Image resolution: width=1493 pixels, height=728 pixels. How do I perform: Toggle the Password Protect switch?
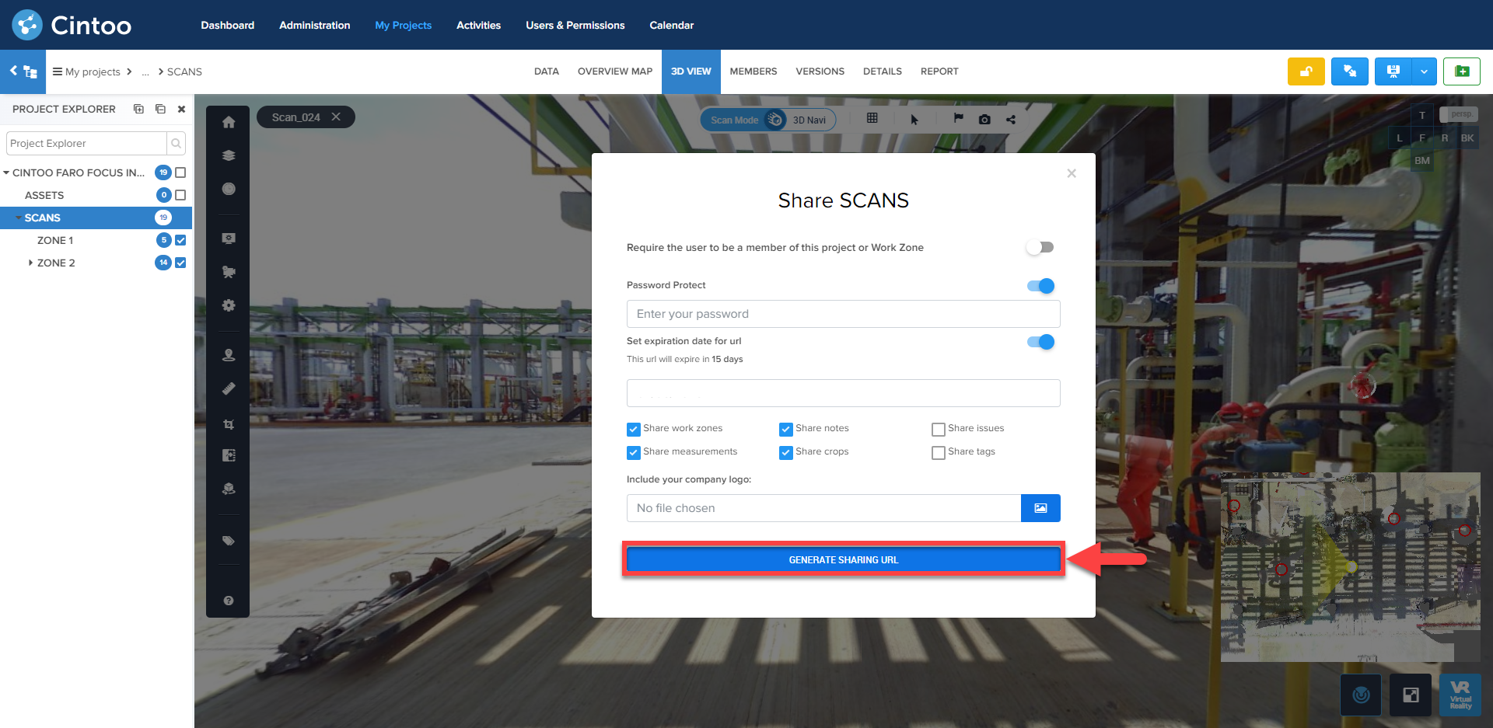point(1040,286)
